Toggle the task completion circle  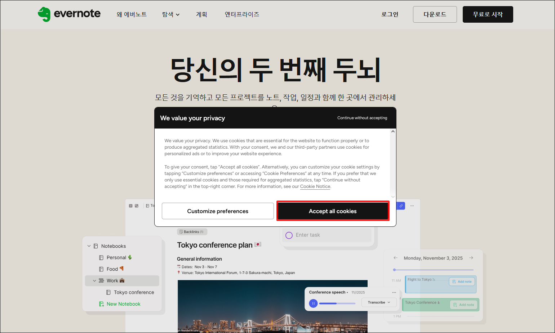click(289, 235)
